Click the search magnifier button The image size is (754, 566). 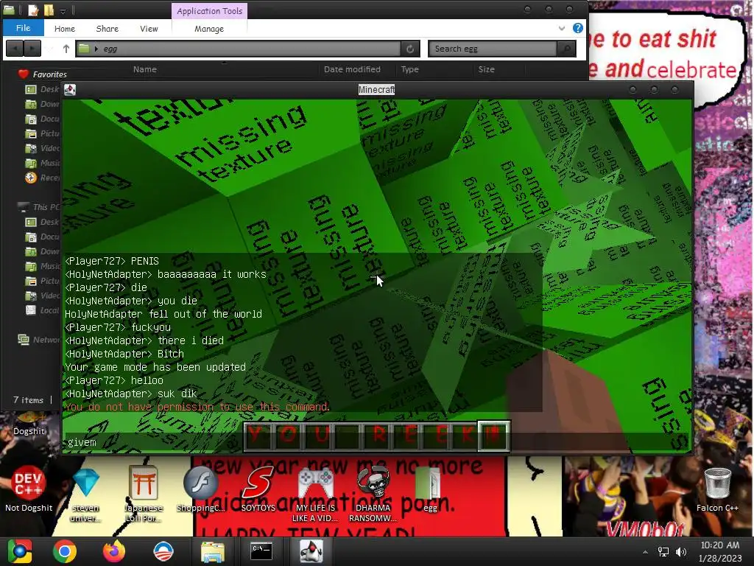[x=567, y=49]
